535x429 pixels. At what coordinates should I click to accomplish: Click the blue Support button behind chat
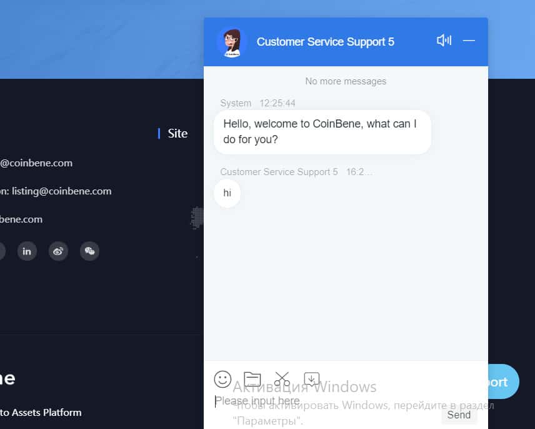504,381
